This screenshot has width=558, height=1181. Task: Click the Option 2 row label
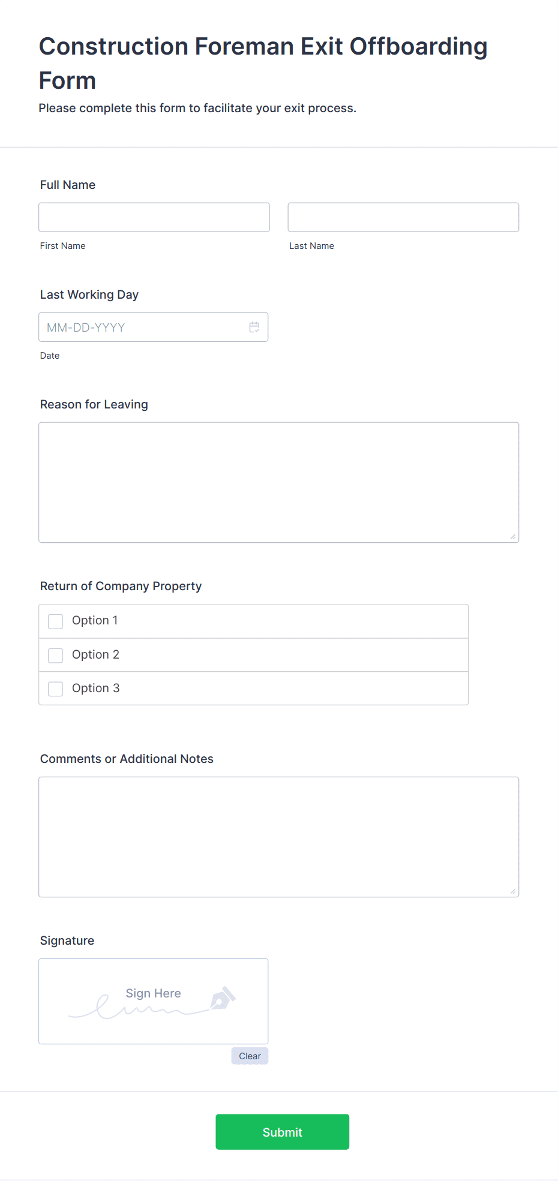95,654
